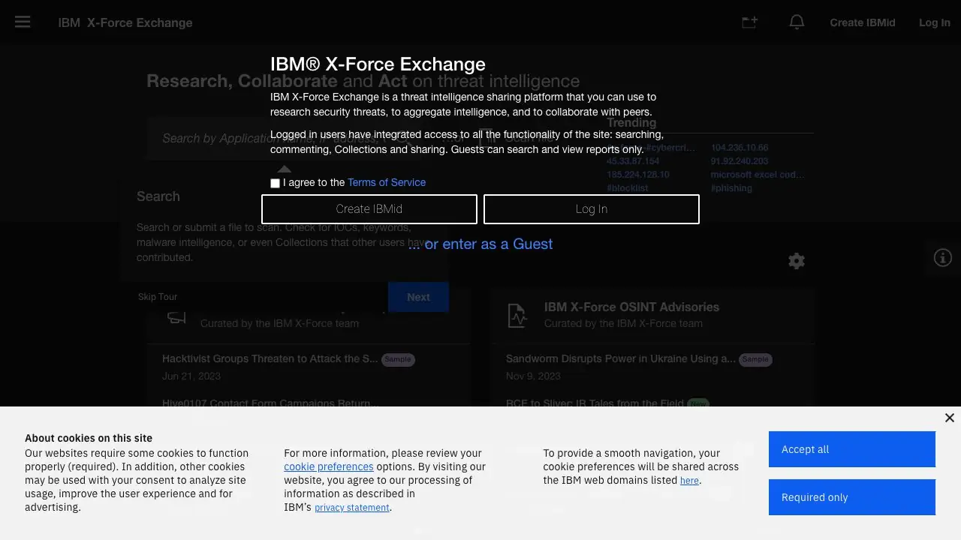Screen dimensions: 961x540
Task: Accept all cookies
Action: (x=851, y=448)
